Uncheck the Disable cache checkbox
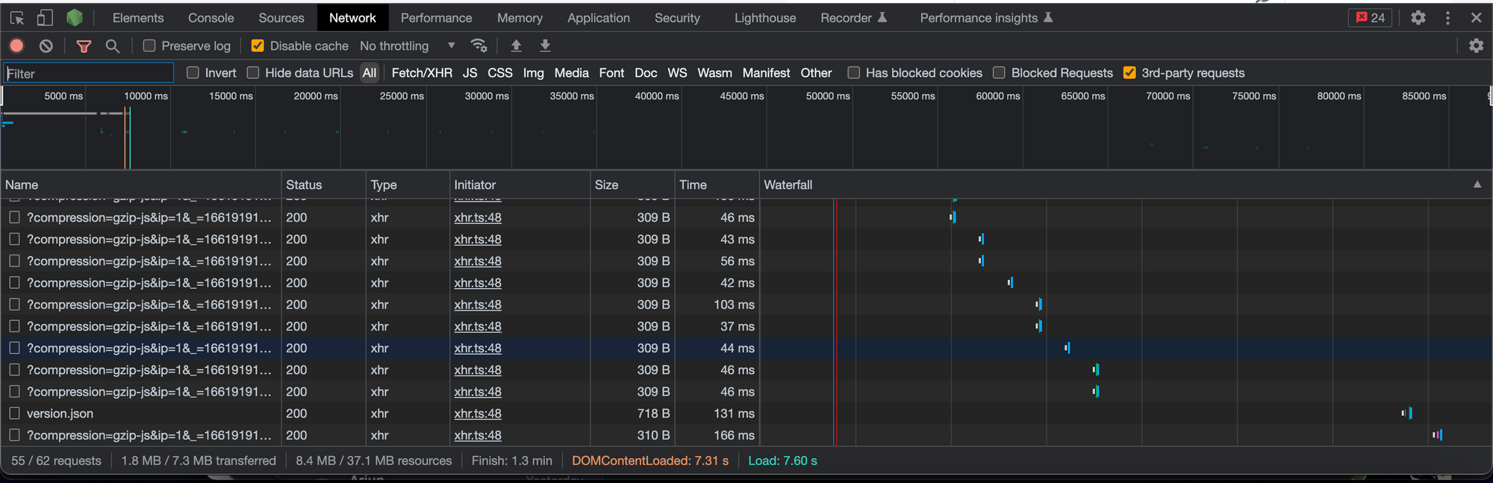 click(x=258, y=46)
